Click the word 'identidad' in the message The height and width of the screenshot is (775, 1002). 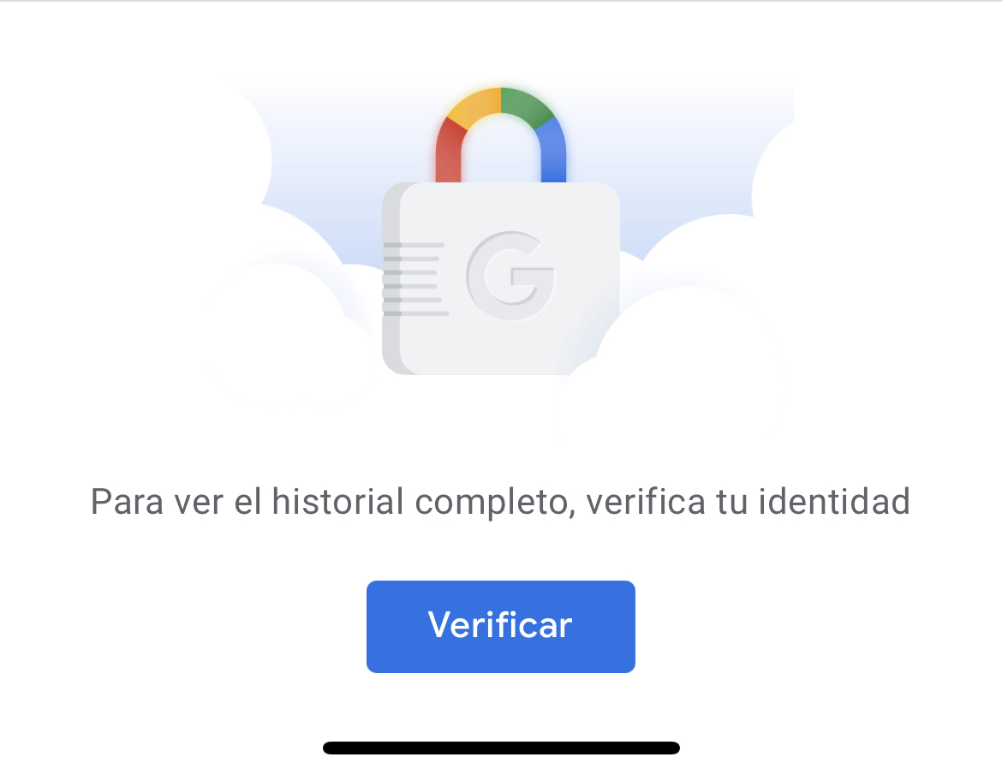point(834,502)
